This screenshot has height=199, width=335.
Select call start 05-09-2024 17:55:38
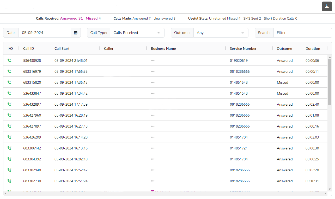71,71
